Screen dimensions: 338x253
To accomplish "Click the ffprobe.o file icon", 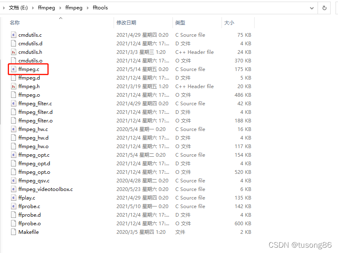I will [13, 224].
